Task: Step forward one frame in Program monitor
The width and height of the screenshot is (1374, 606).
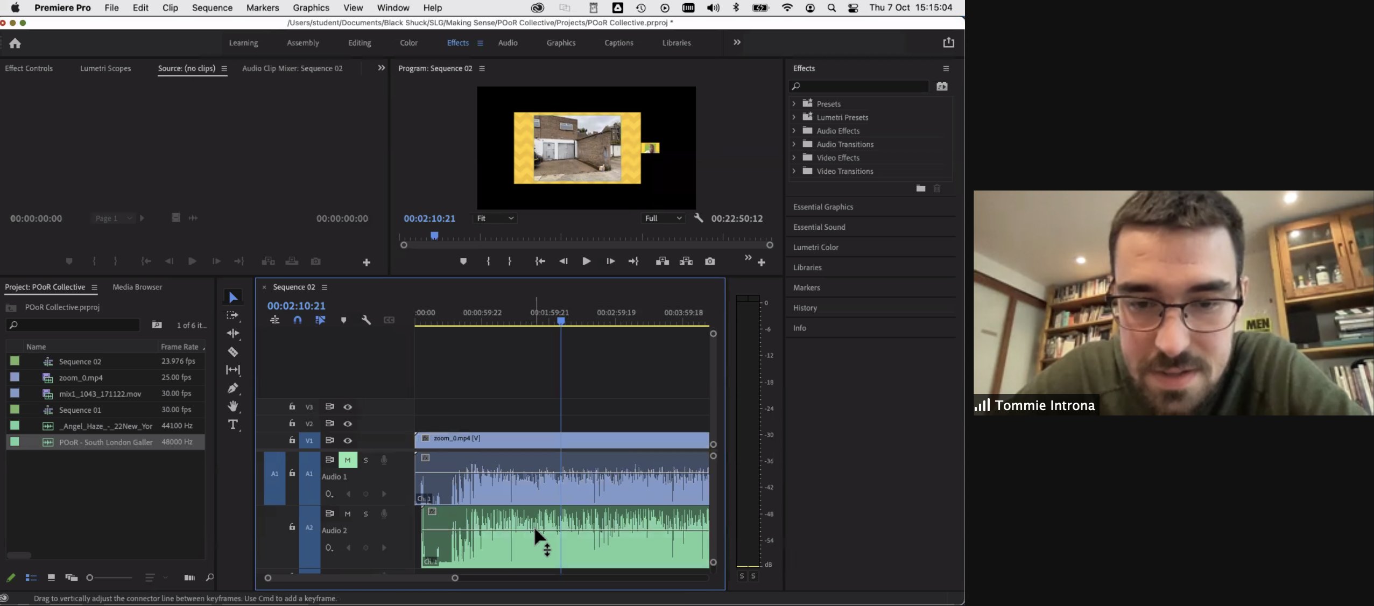Action: tap(610, 261)
